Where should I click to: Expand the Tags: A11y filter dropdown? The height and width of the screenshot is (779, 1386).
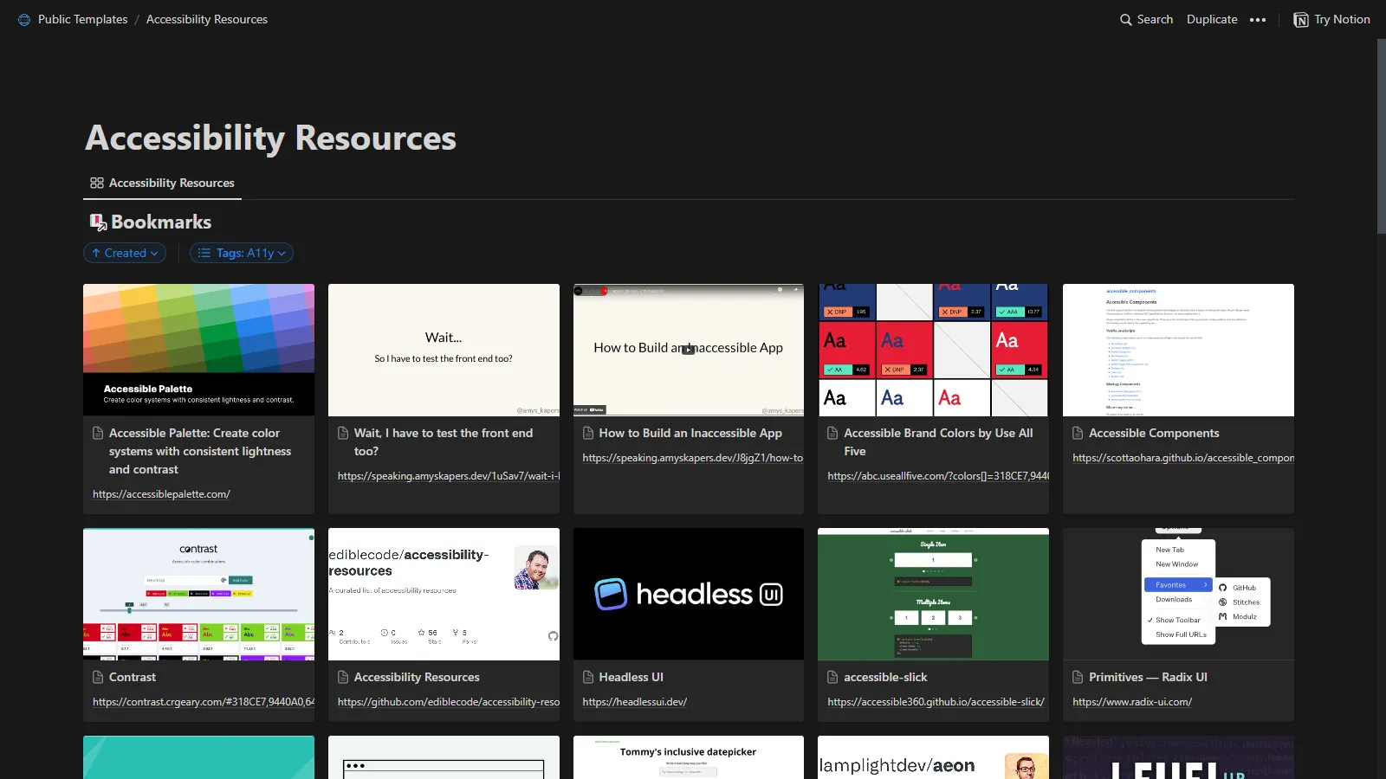pos(242,253)
